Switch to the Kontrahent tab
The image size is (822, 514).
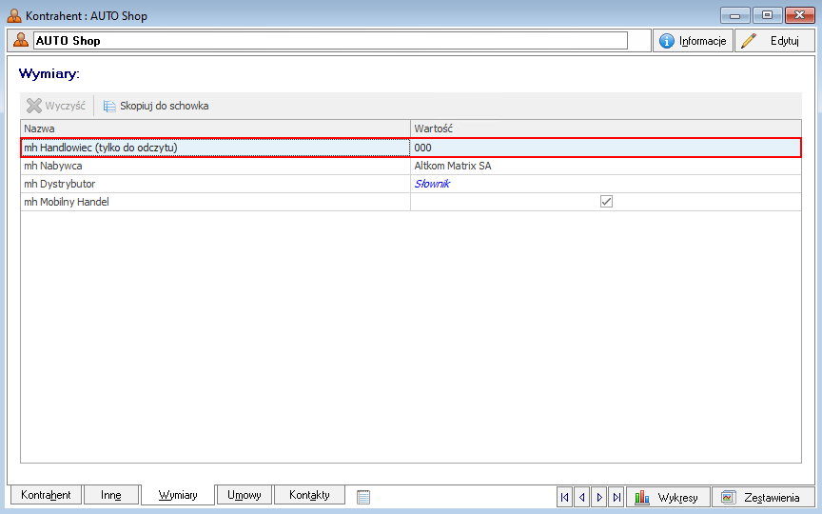[46, 495]
